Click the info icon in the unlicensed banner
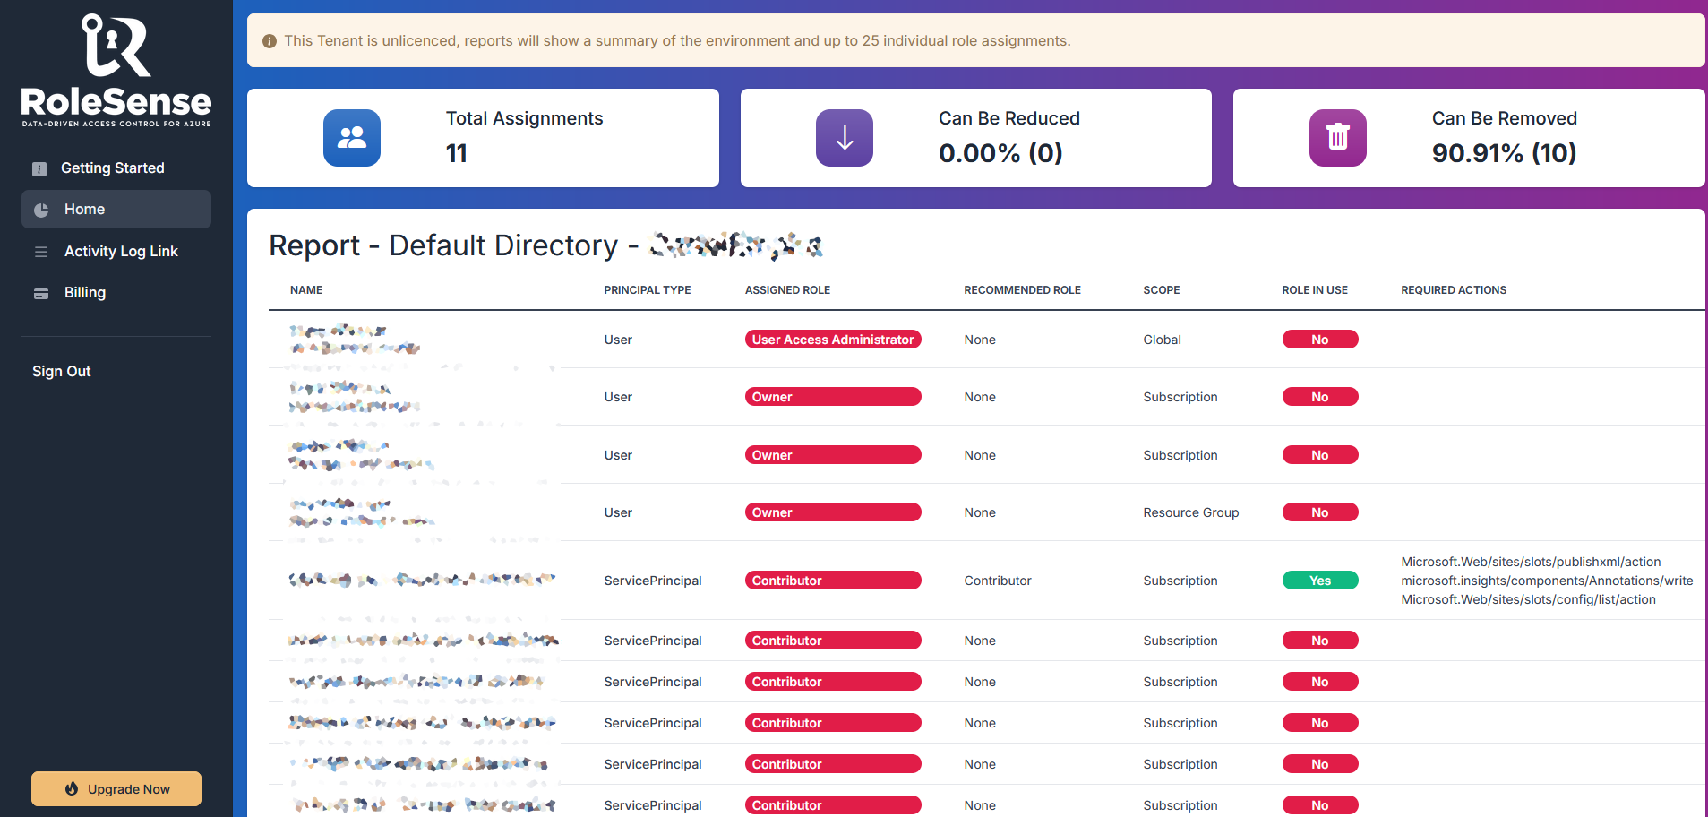 (x=269, y=41)
